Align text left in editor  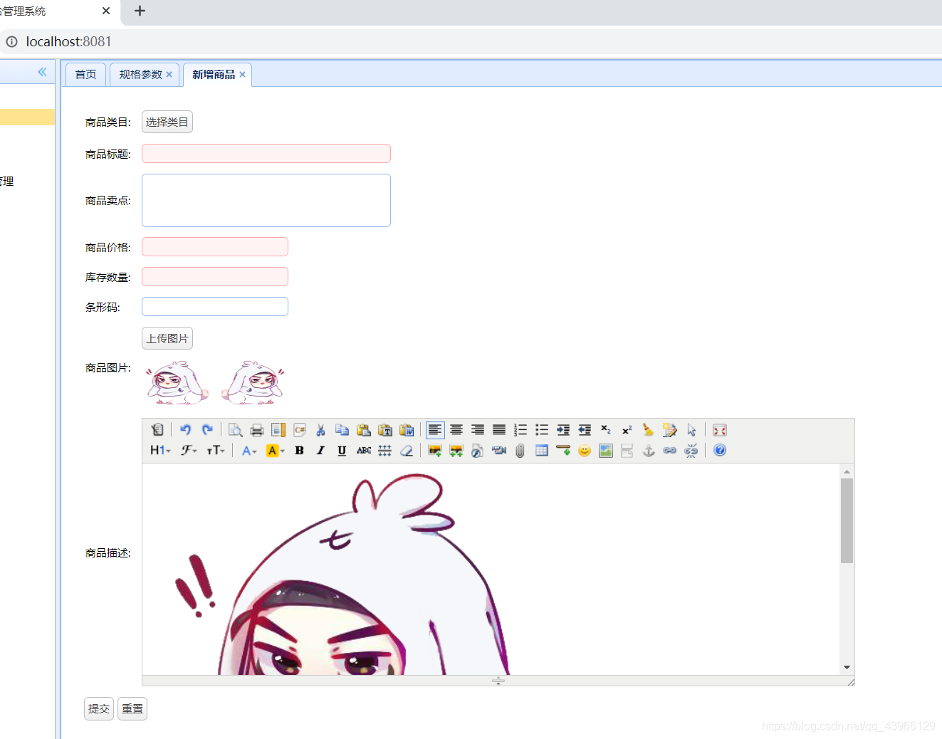(x=435, y=430)
